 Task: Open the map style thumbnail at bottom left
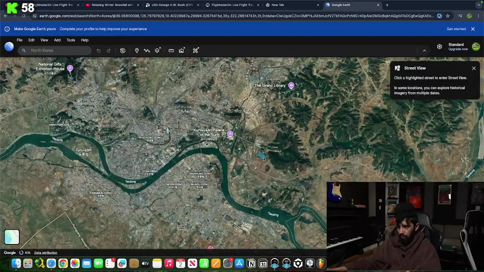12,237
